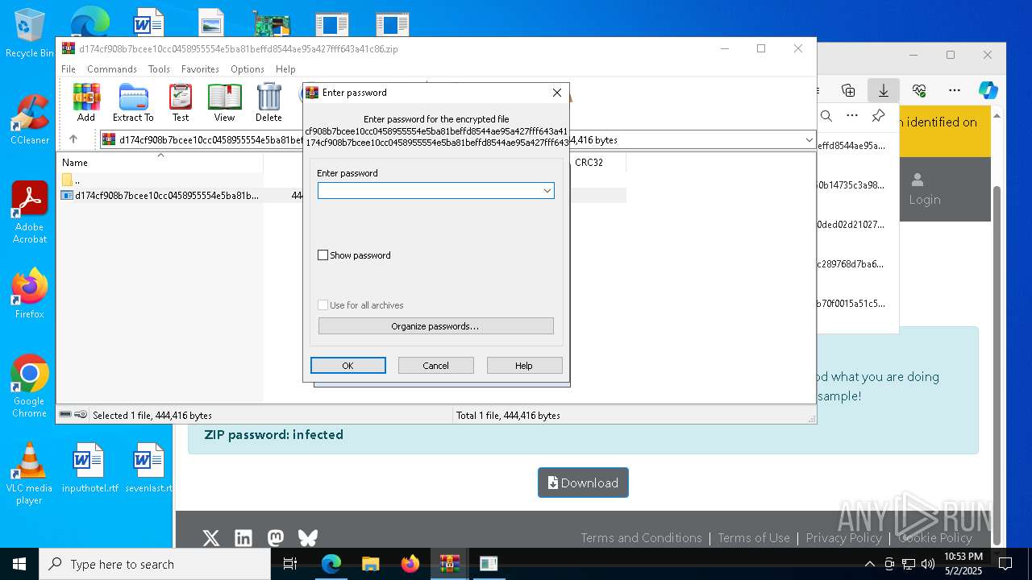
Task: Open the Tools menu
Action: 159,69
